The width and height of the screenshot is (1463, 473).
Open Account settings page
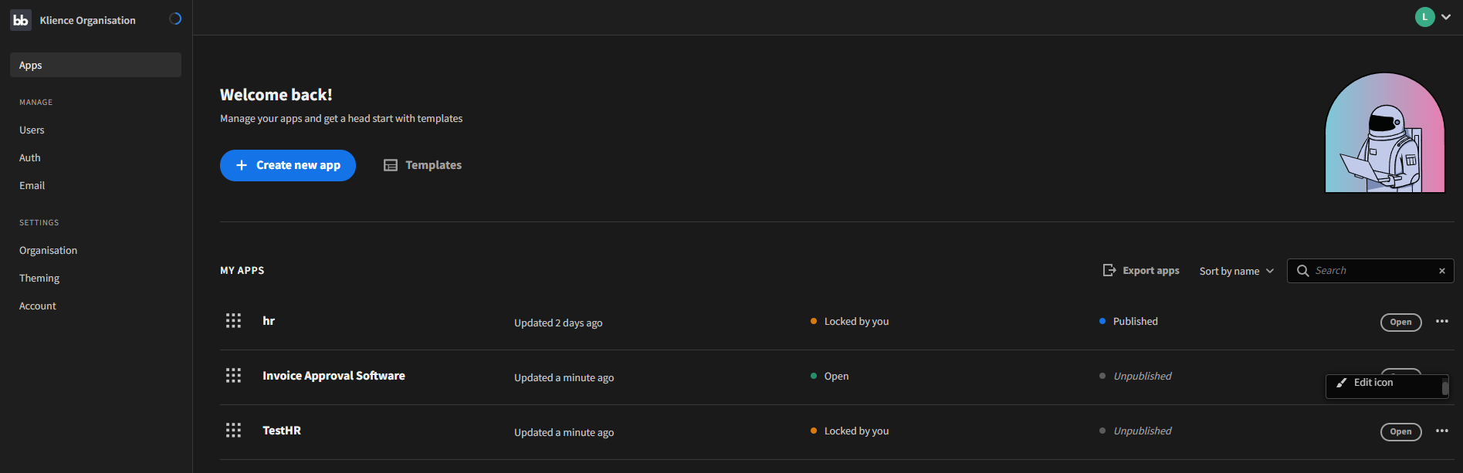tap(38, 306)
